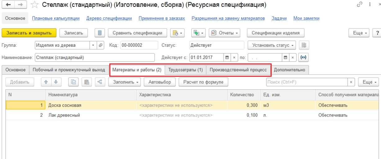381x159 pixels.
Task: Select the Лак древесный cell
Action: click(91, 115)
